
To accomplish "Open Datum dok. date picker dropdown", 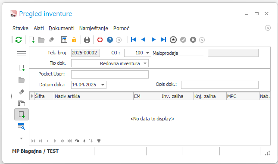I will tap(103, 85).
